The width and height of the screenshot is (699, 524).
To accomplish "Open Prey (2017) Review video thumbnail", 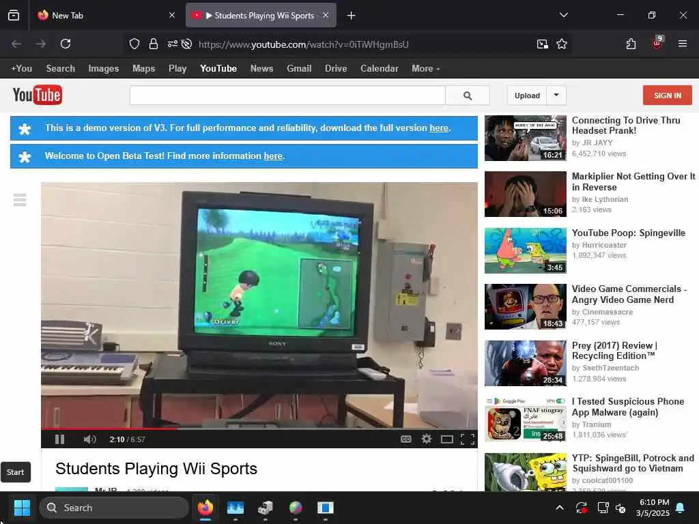I will tap(526, 363).
